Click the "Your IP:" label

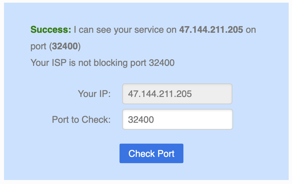94,94
